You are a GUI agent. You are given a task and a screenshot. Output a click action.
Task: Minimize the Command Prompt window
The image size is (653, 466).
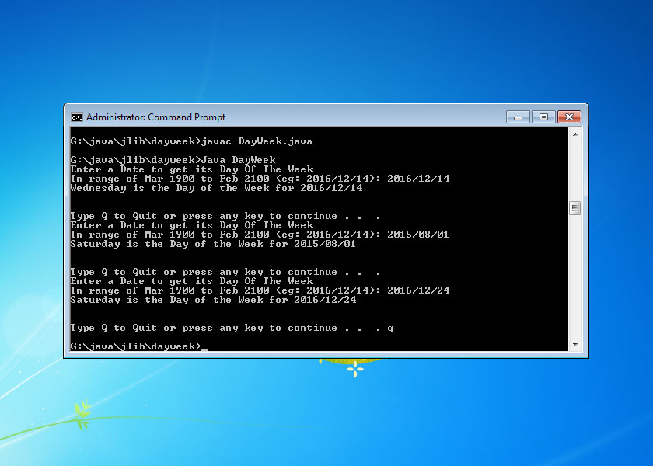click(x=518, y=117)
